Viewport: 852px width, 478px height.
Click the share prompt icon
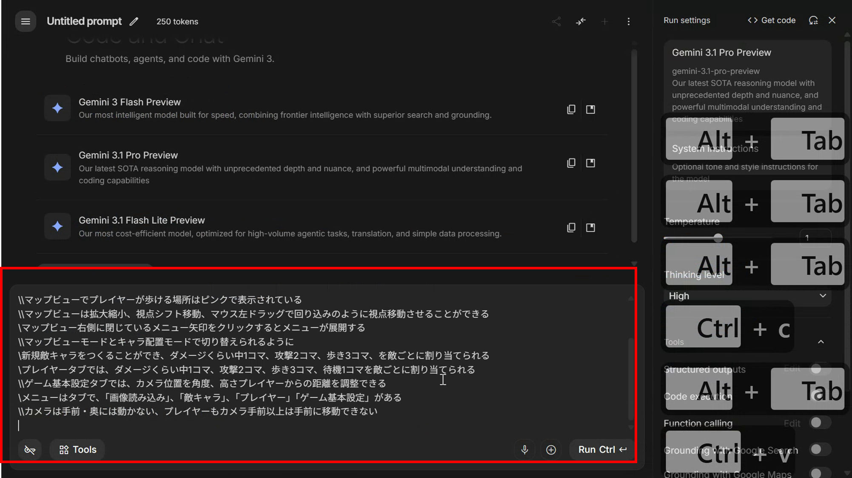coord(556,21)
